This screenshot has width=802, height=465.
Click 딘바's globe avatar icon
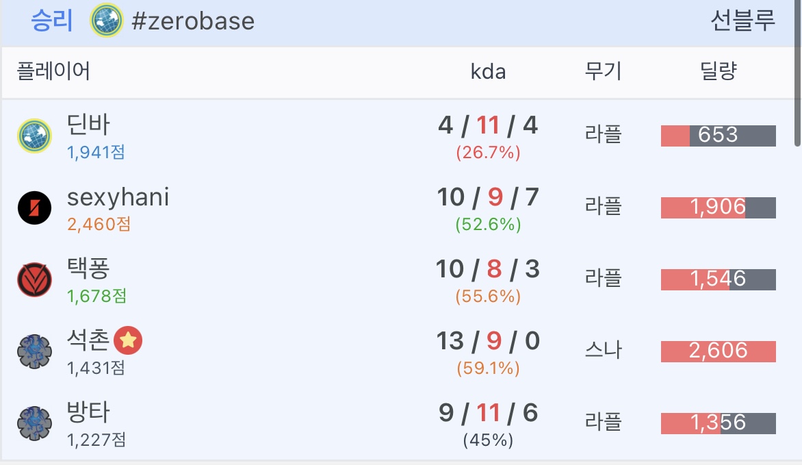34,135
